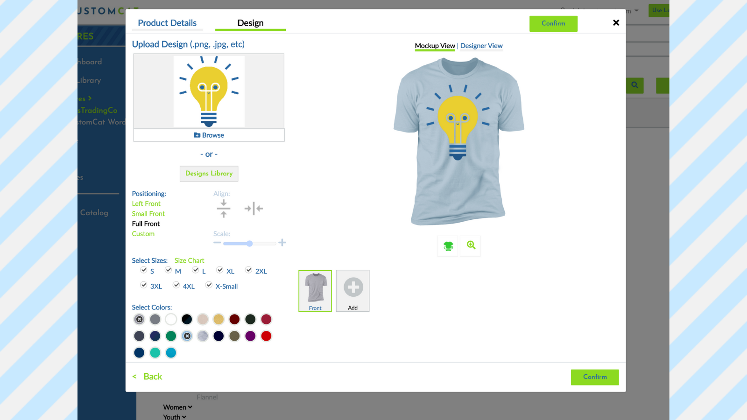Click the Add print area plus icon

[x=353, y=287]
